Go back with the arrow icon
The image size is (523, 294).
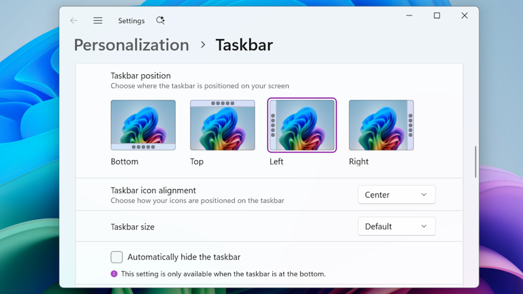pyautogui.click(x=74, y=20)
